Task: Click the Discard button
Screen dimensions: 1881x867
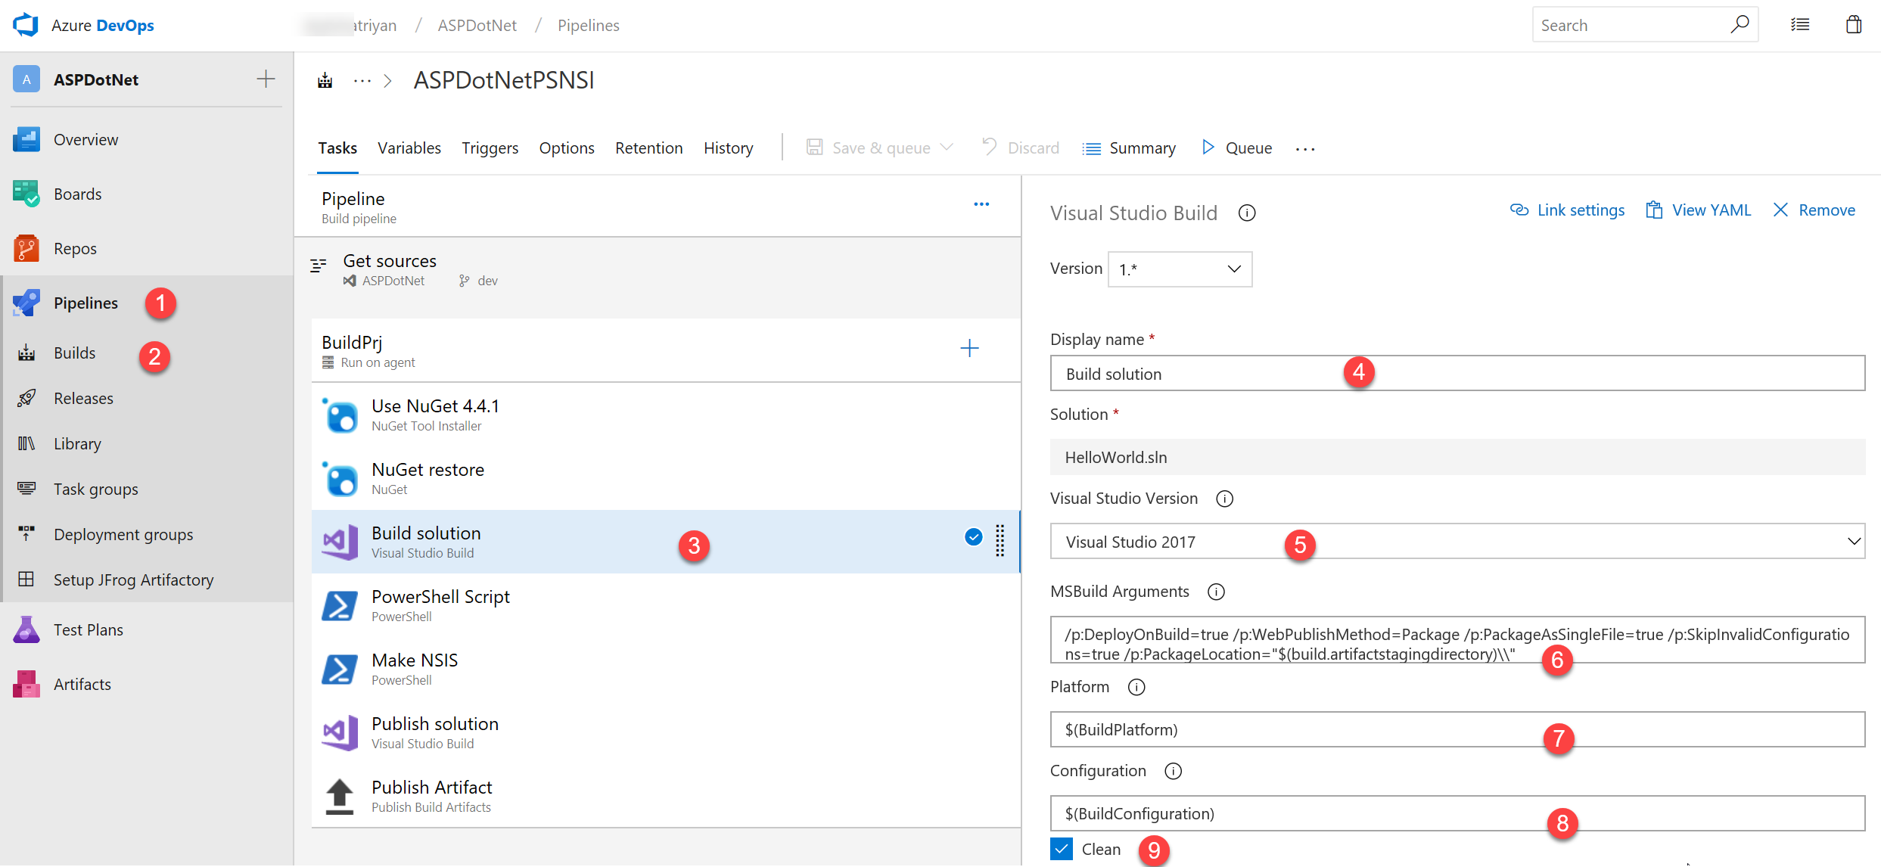Action: 1020,148
